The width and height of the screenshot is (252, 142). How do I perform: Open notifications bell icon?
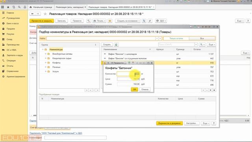coord(25,7)
